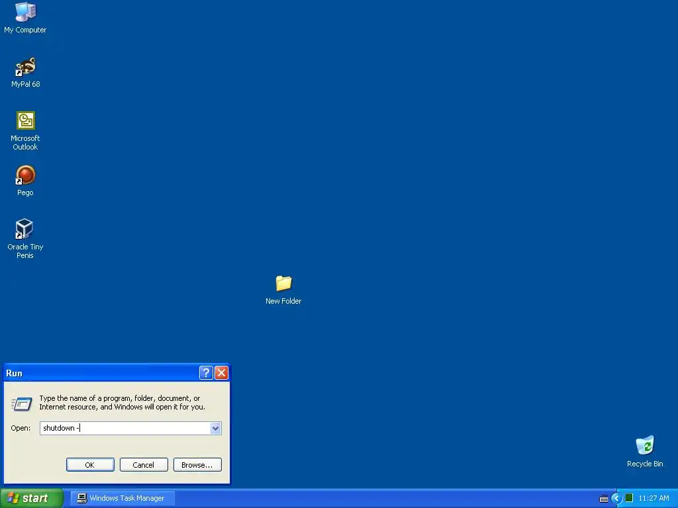Click the keyboard icon in system tray
Viewport: 678px width, 508px height.
click(x=604, y=499)
